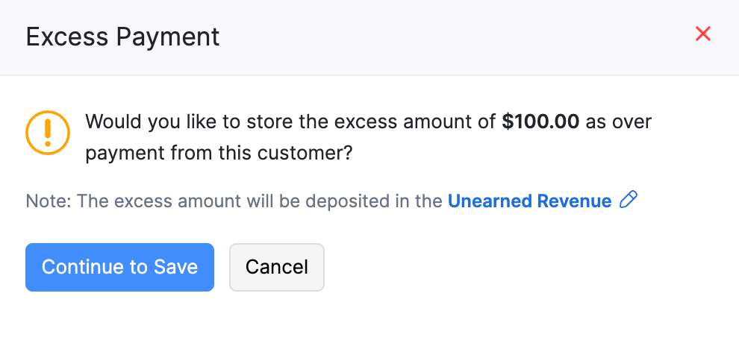The height and width of the screenshot is (343, 739).
Task: Click the "payment from this customer?" line
Action: pyautogui.click(x=219, y=154)
